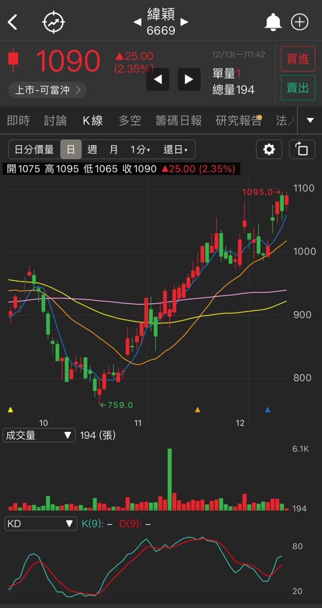This screenshot has width=322, height=608.
Task: Open the 還日 adjustment dropdown
Action: click(x=175, y=150)
